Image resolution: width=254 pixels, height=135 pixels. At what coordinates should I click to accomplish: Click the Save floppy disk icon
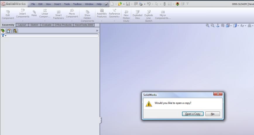[x=128, y=4]
